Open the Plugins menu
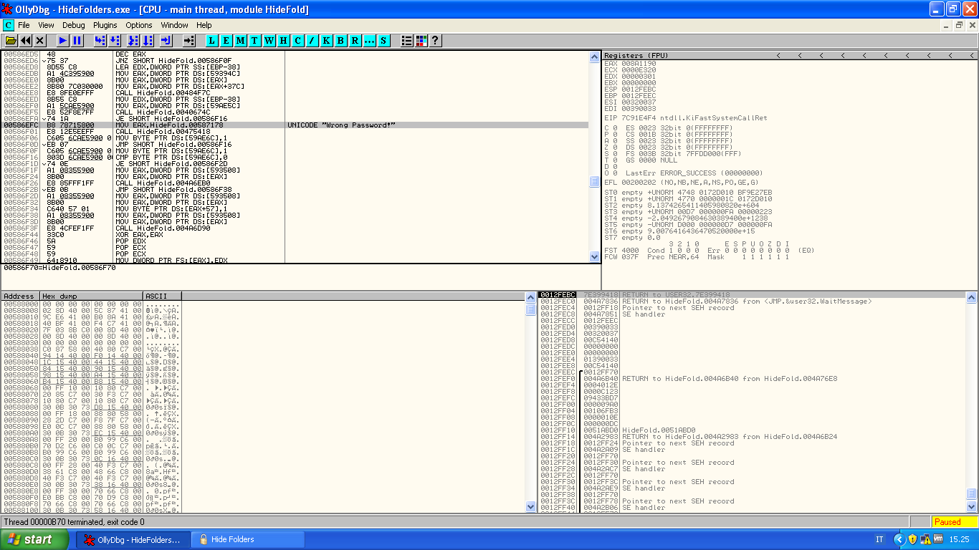Screen dimensions: 979x550 pyautogui.click(x=105, y=25)
